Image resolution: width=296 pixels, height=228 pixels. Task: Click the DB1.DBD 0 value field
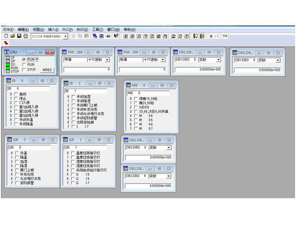[x=198, y=69]
